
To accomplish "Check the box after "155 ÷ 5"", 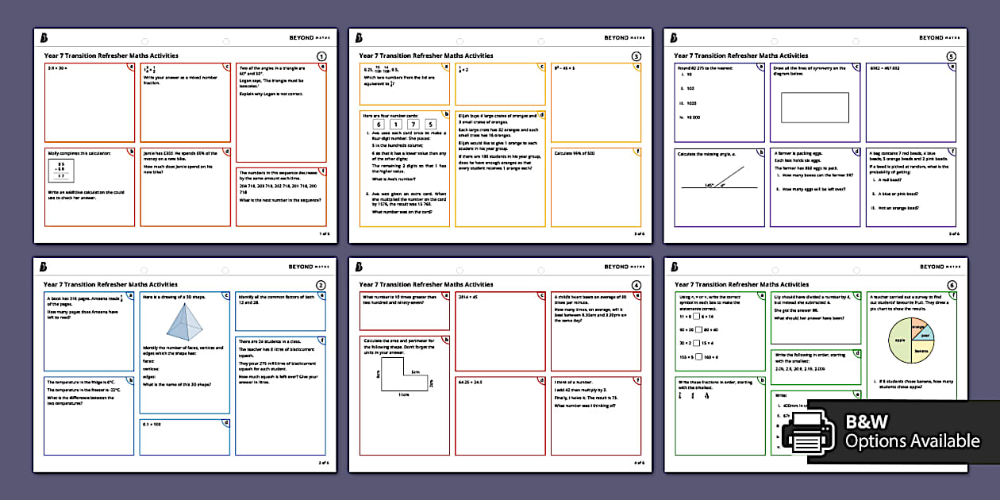I will tap(698, 356).
